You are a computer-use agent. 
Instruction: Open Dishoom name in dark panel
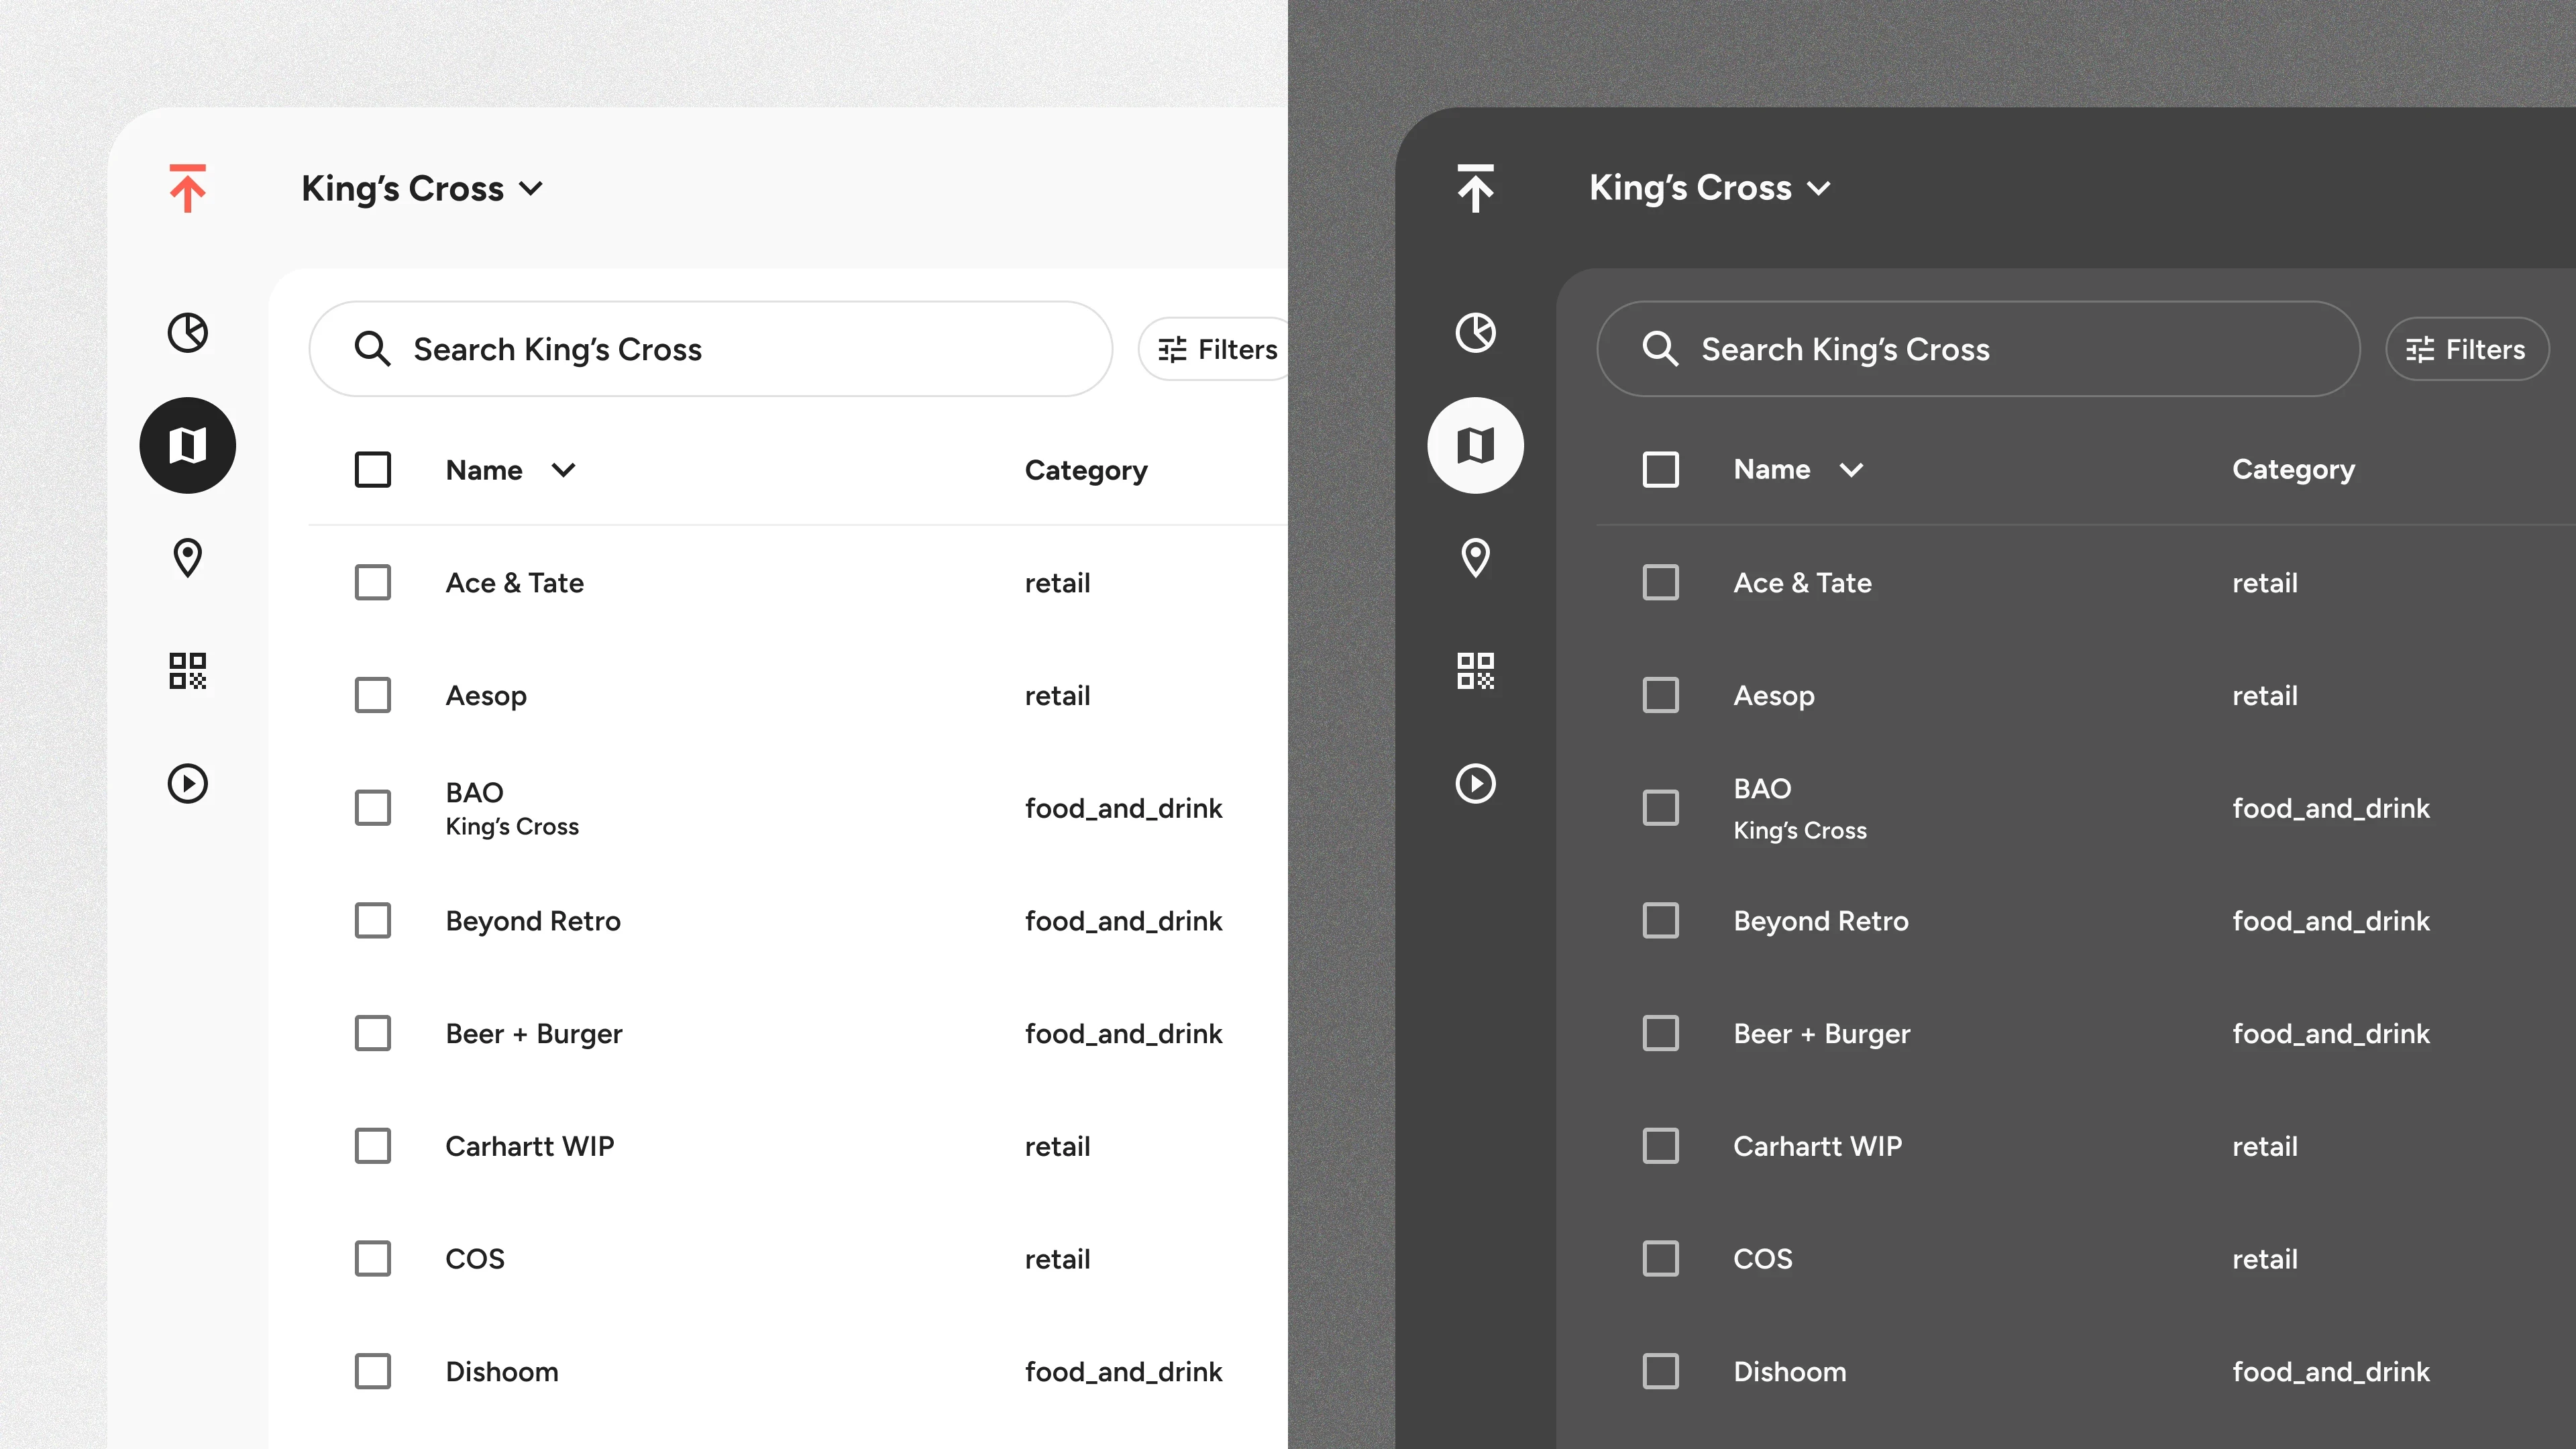1790,1371
